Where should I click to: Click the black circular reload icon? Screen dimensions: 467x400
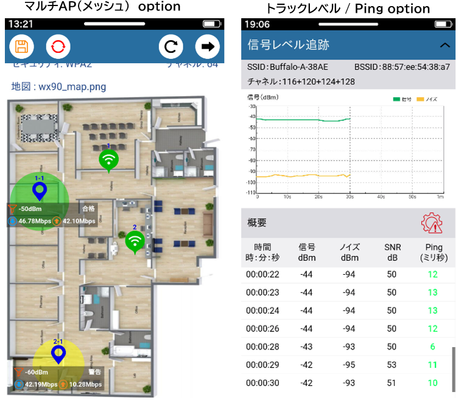point(171,47)
